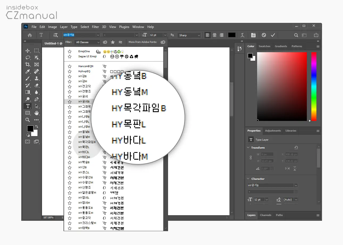Select the Pen tool
This screenshot has height=245, width=343.
(x=36, y=99)
